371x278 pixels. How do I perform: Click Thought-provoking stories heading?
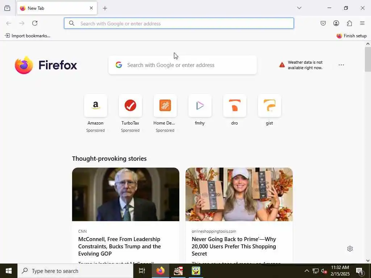tap(109, 159)
